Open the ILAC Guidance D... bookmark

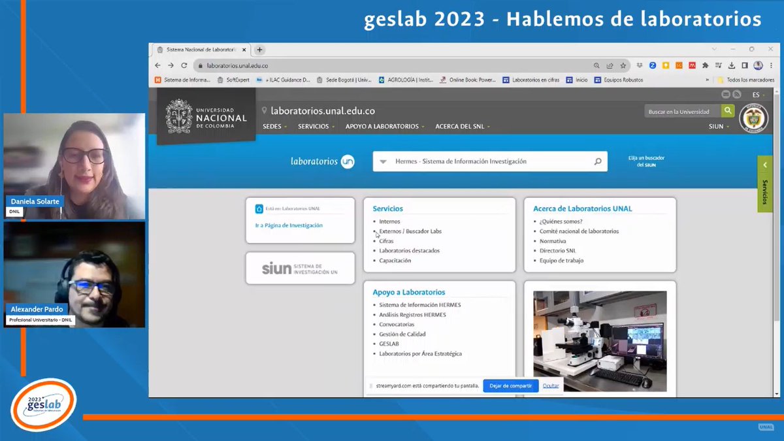point(283,80)
